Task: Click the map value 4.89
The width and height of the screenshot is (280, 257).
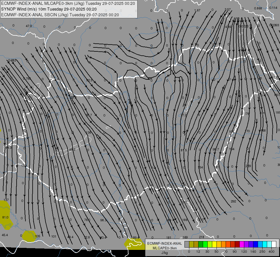Action: point(228,27)
